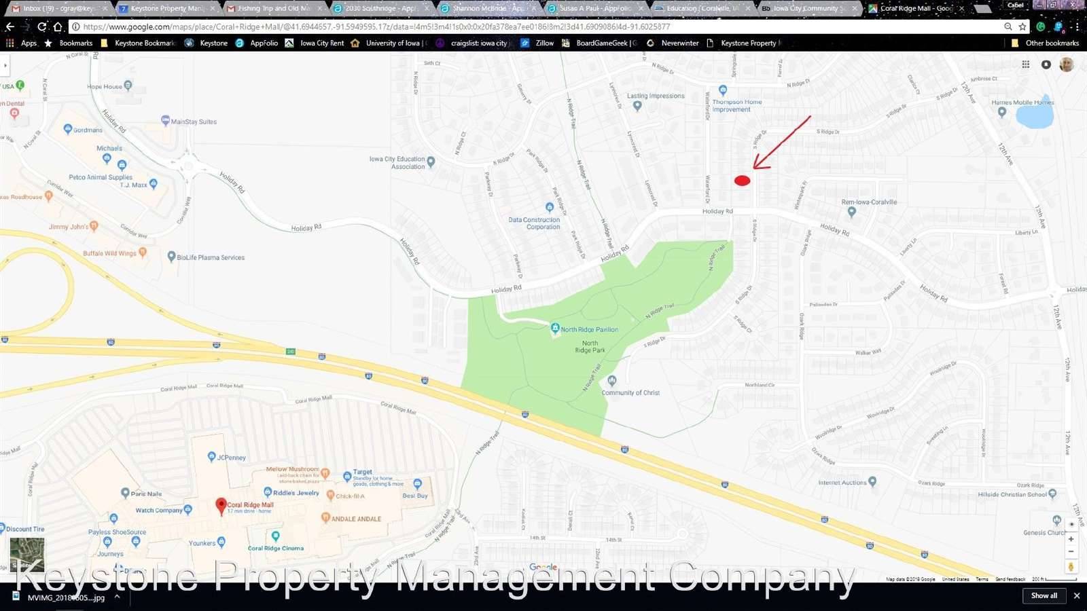Click the address bar URL field
This screenshot has width=1087, height=611.
click(x=537, y=26)
